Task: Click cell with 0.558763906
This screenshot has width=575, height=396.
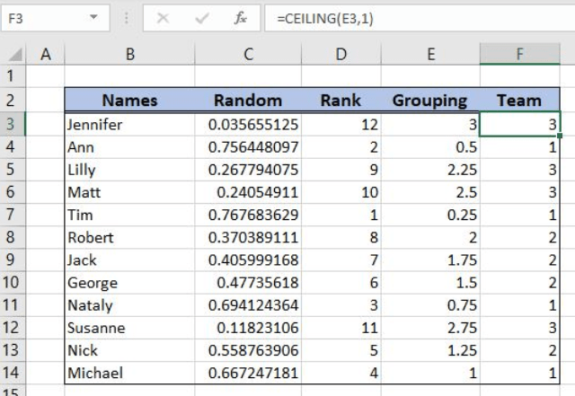Action: coord(248,350)
